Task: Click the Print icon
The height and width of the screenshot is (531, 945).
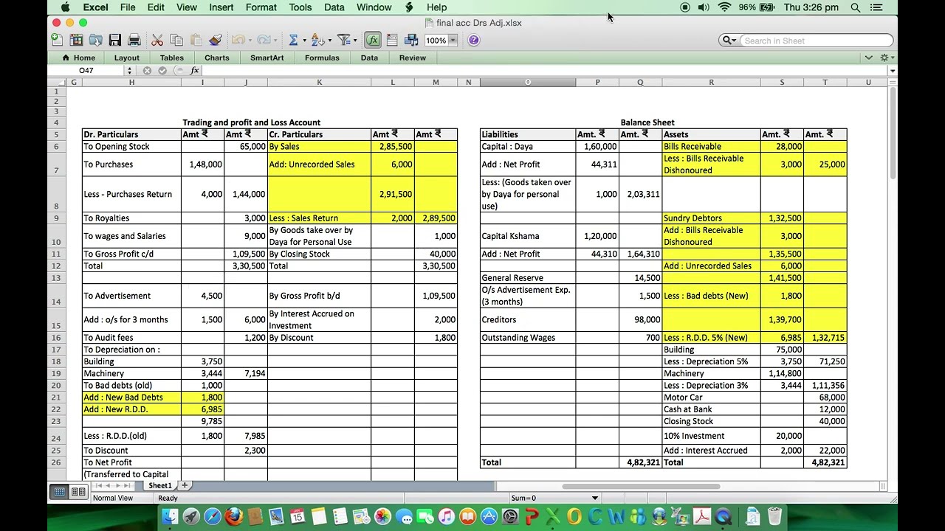Action: (x=134, y=40)
